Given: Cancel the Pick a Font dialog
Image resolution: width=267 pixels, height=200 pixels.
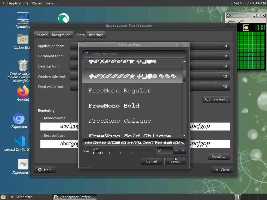Looking at the screenshot, I should (x=151, y=161).
